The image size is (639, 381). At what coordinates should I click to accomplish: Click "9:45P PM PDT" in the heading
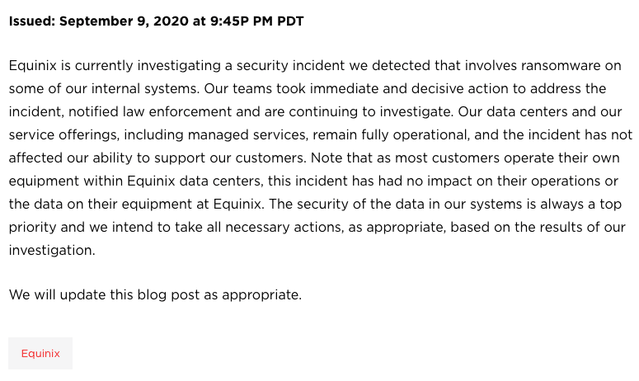pyautogui.click(x=257, y=21)
